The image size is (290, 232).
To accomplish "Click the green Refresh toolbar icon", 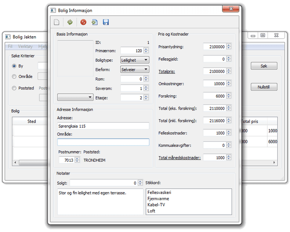I will [x=70, y=22].
